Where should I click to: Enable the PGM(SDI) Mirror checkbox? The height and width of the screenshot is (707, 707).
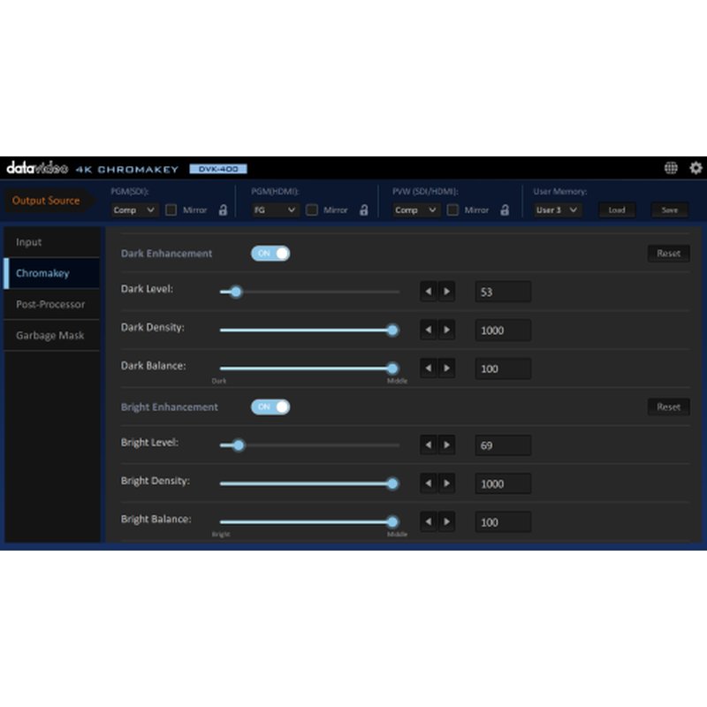click(171, 210)
